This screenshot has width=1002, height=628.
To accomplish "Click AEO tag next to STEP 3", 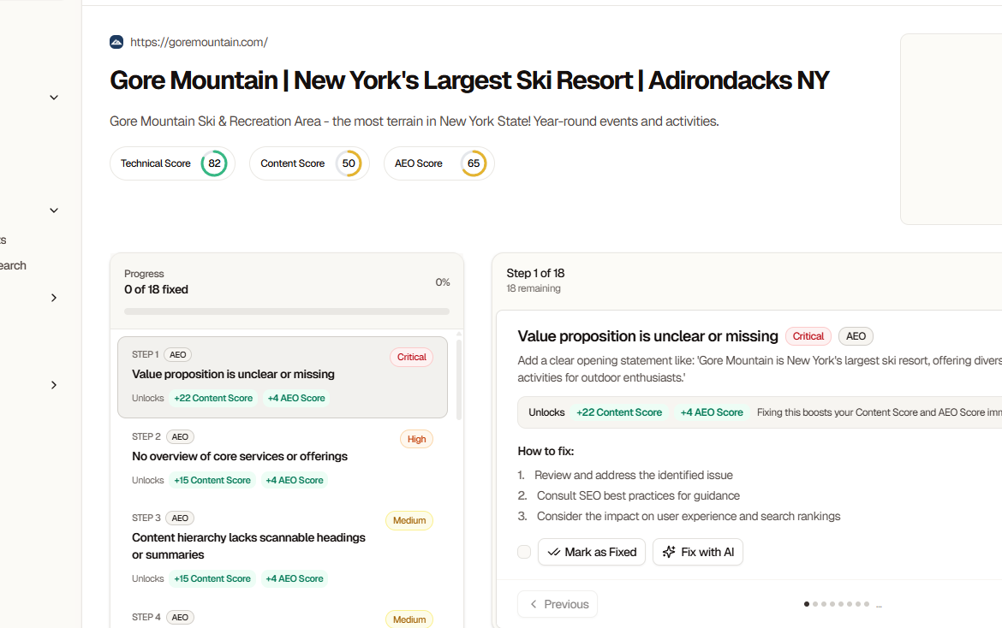I will point(180,518).
